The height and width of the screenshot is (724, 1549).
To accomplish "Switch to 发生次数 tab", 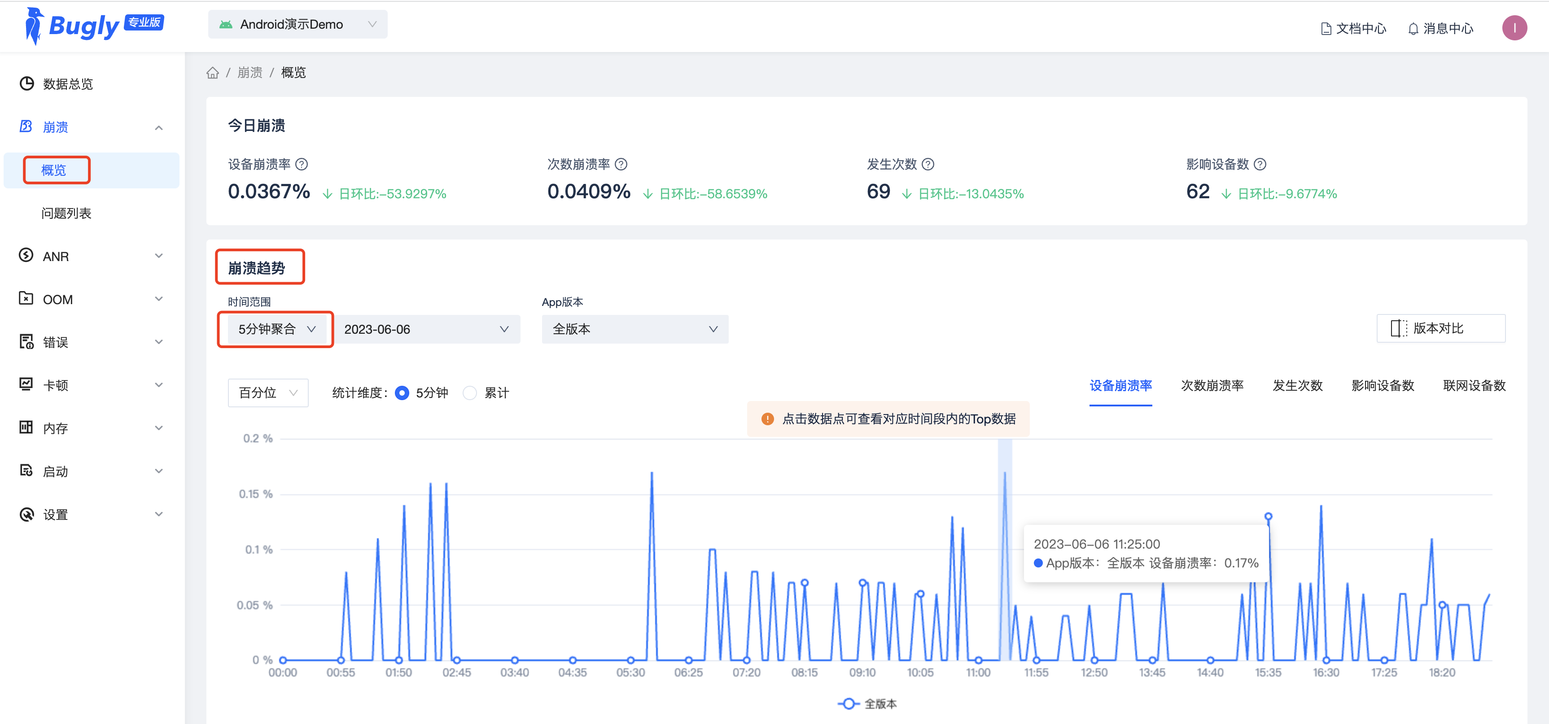I will point(1297,385).
